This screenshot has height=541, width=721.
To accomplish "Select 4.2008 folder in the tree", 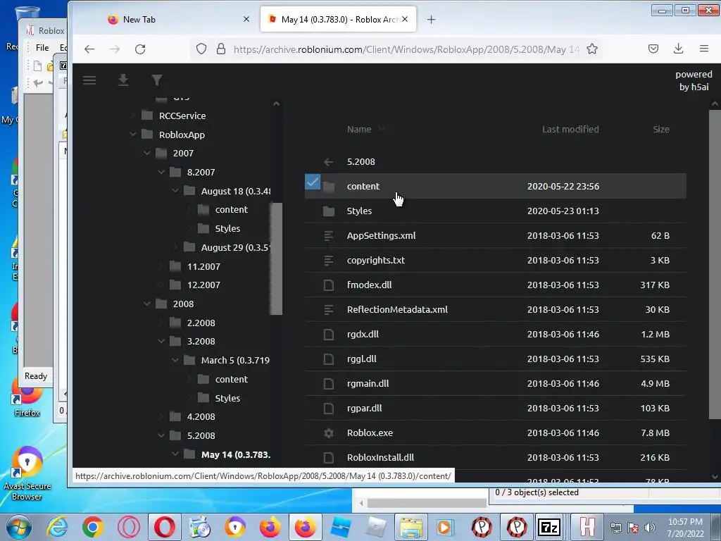I will [201, 417].
